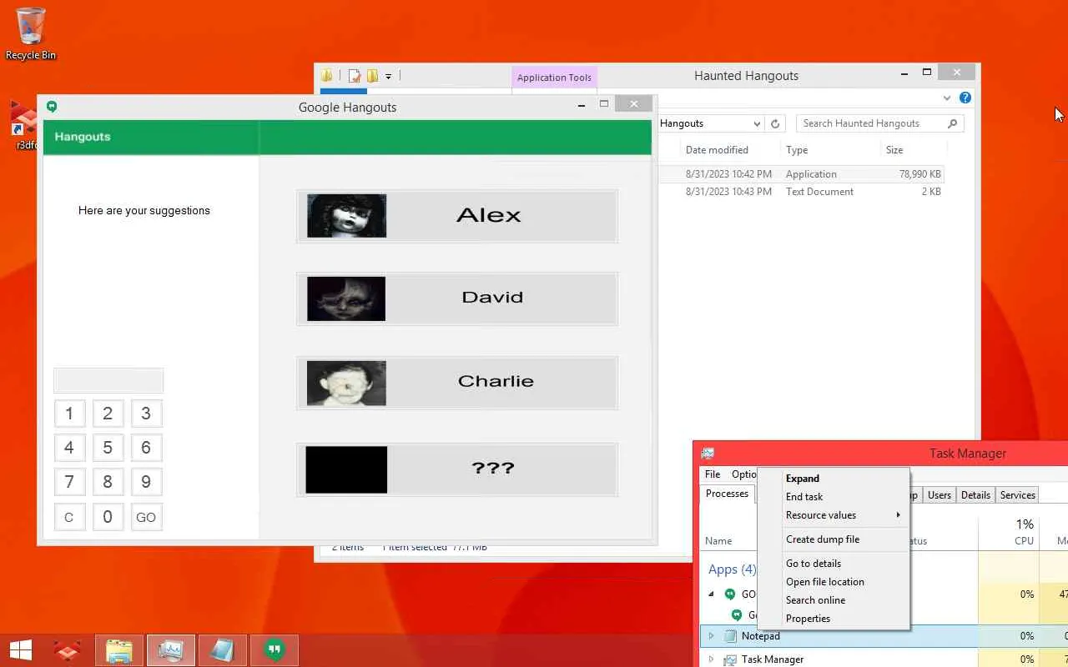Click the Google Hangouts window title icon

coord(52,107)
